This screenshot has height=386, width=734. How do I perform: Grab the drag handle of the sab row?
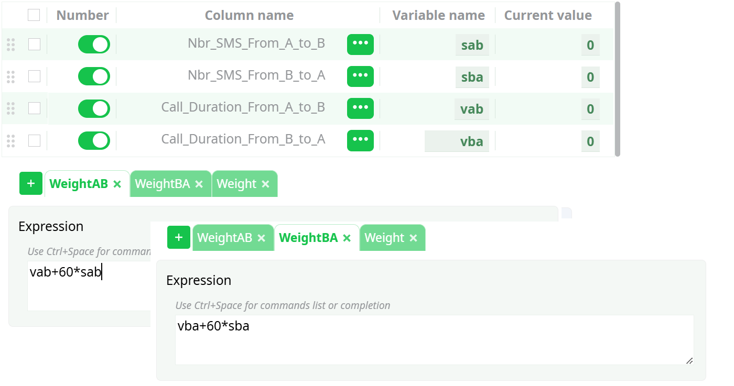click(x=10, y=45)
